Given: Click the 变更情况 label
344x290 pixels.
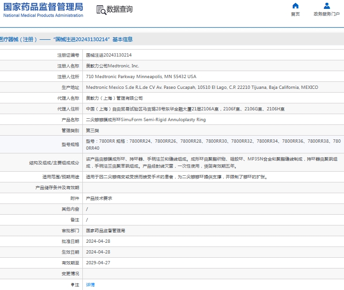Looking at the screenshot, I should [70, 273].
